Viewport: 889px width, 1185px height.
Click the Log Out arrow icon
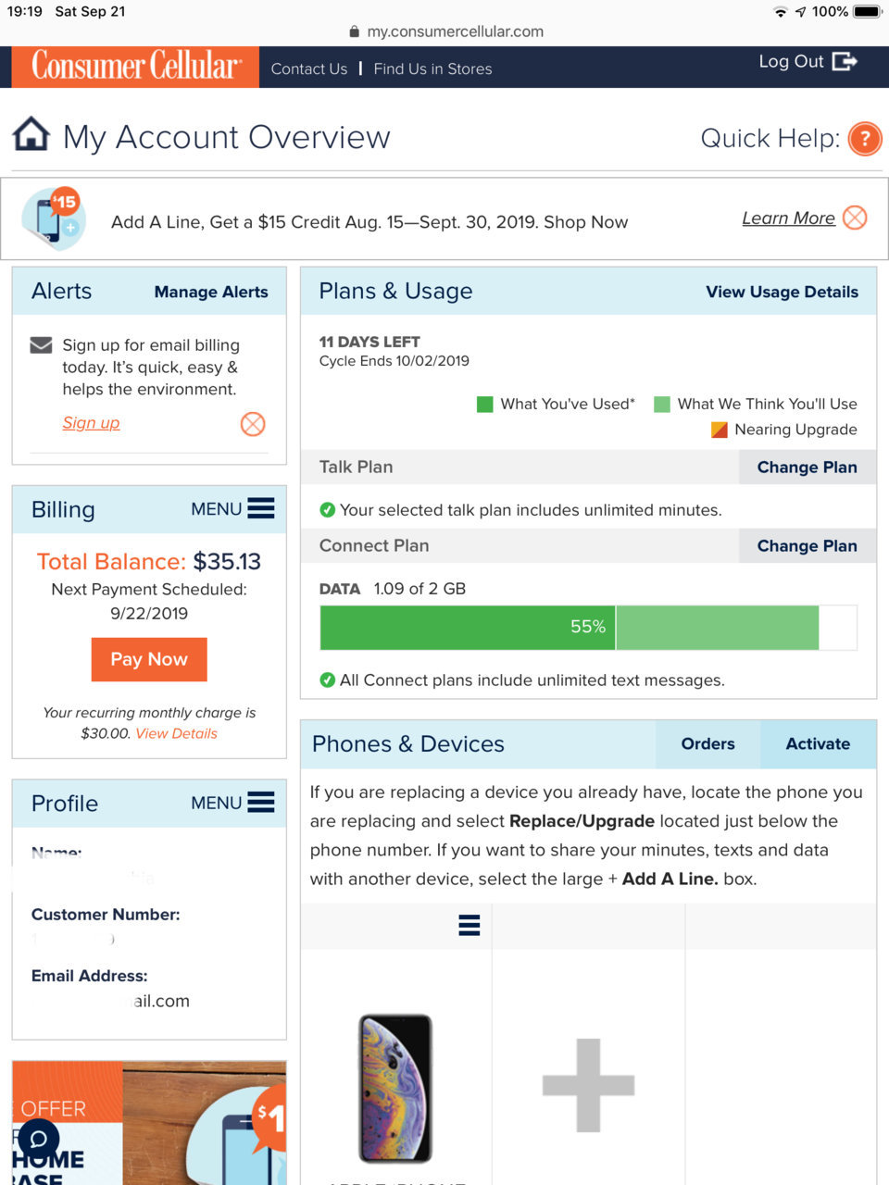coord(845,61)
